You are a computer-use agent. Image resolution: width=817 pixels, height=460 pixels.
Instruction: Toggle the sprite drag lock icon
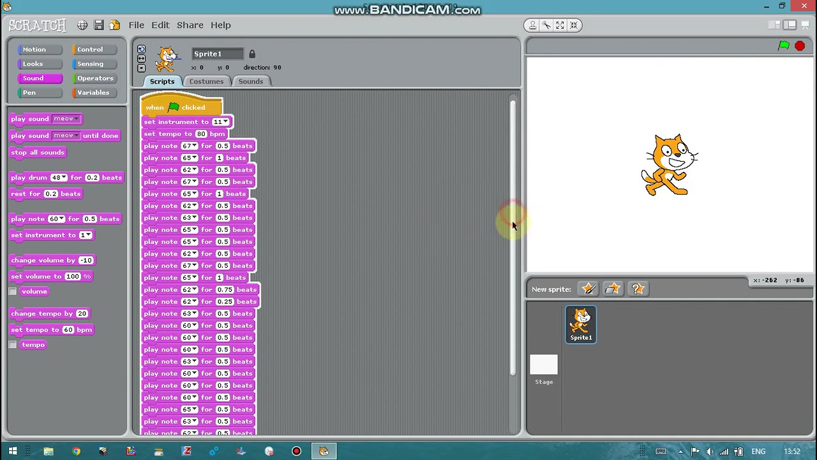click(252, 54)
